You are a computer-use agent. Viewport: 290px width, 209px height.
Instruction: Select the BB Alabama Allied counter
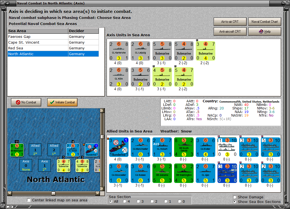162,173
